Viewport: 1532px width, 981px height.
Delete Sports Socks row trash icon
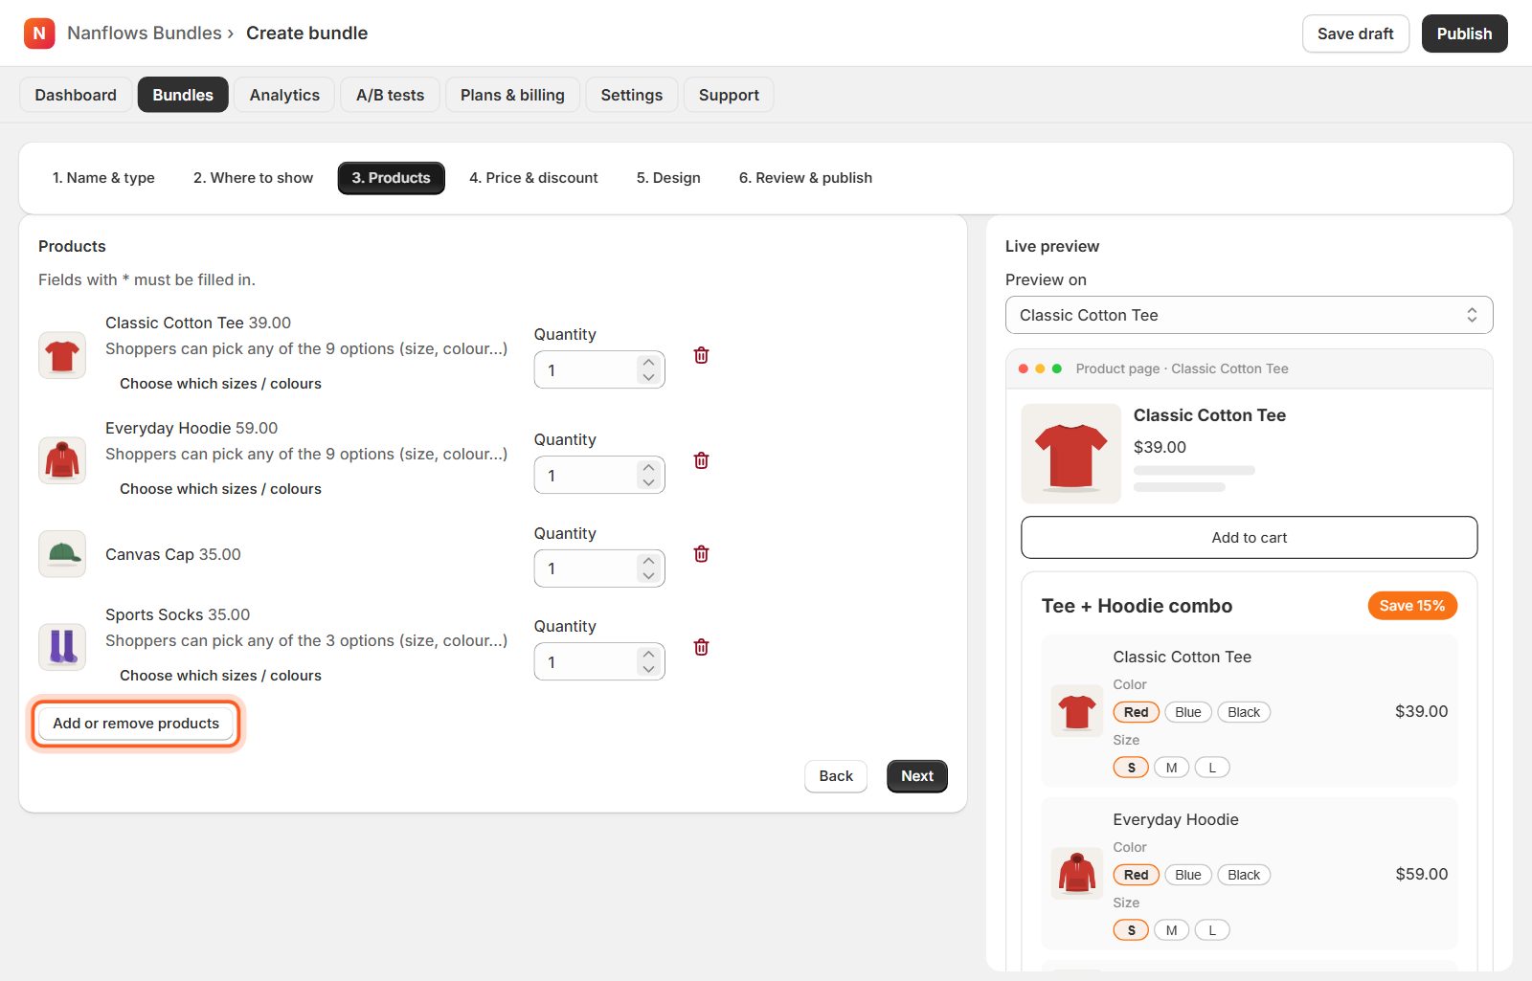pos(701,647)
